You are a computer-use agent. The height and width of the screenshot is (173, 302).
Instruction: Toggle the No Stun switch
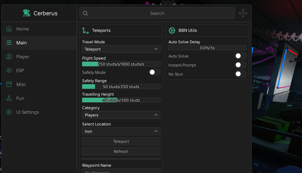241,74
